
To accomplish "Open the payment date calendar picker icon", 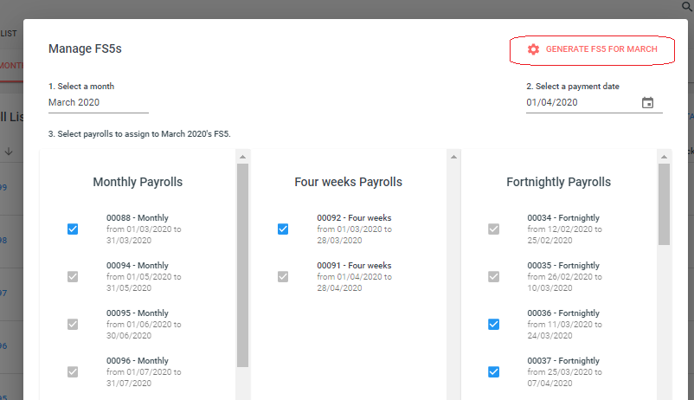I will click(x=647, y=103).
